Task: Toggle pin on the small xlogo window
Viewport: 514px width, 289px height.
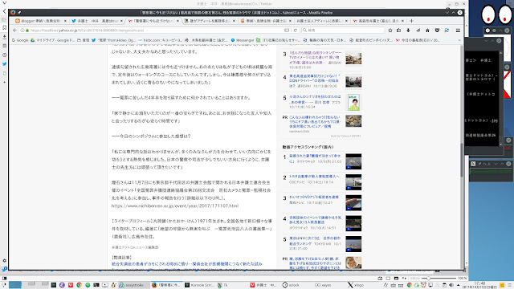Action: (479, 164)
